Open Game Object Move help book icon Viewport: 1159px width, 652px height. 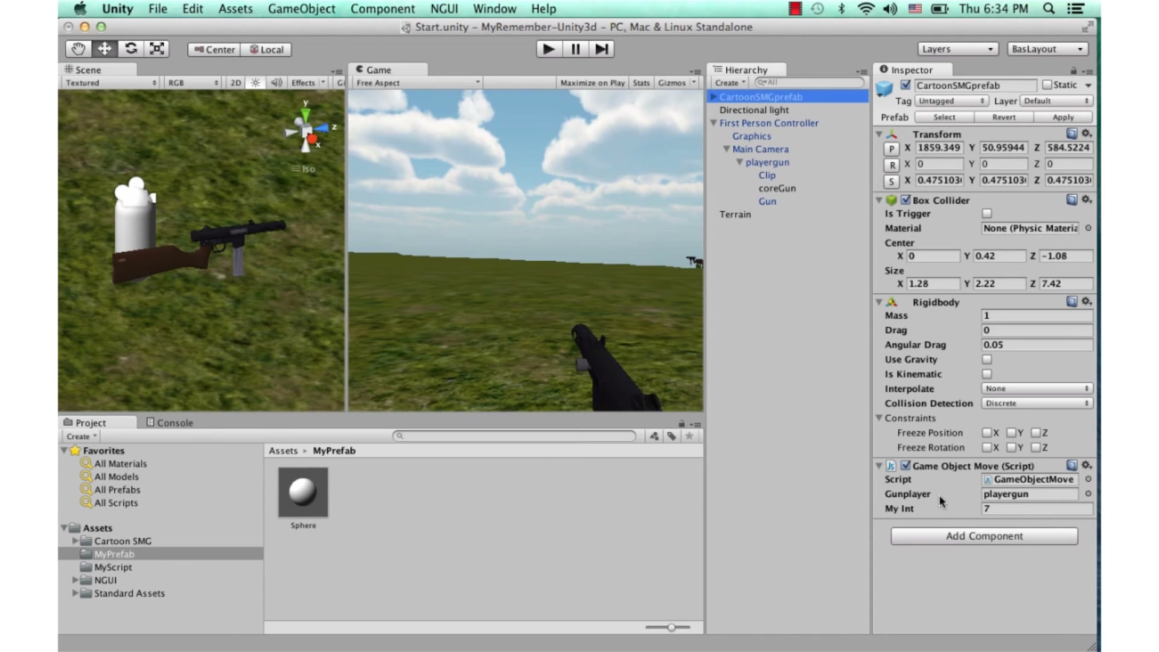click(x=1071, y=465)
